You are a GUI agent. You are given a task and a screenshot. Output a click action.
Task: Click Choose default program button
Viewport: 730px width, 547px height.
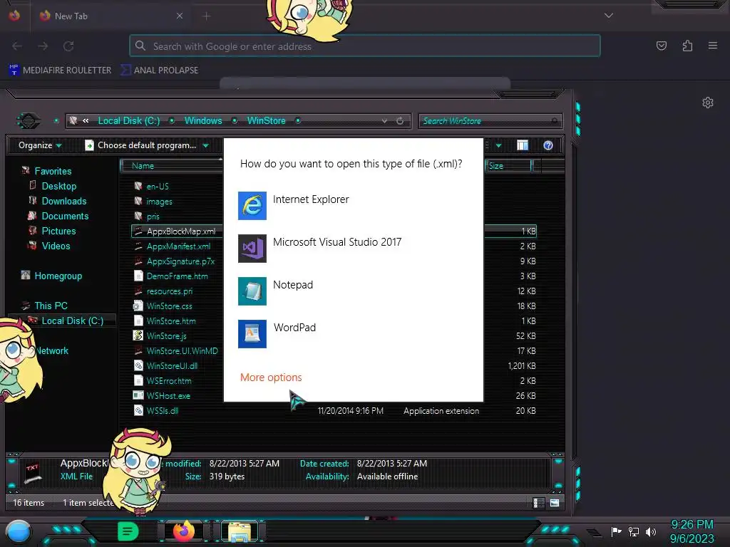coord(141,145)
